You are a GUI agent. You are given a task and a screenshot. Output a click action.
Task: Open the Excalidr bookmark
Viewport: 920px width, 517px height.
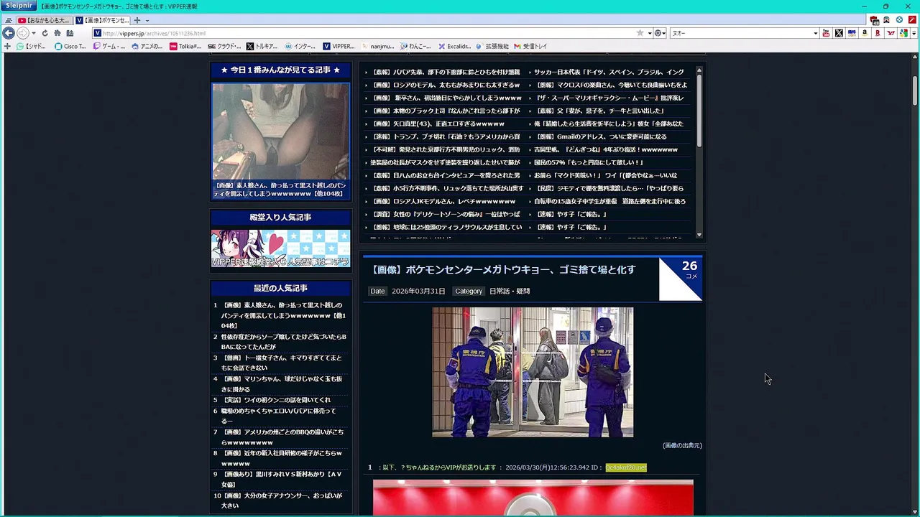coord(454,46)
